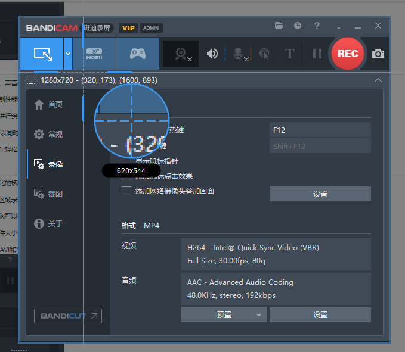The height and width of the screenshot is (352, 405).
Task: Click the AAC Advanced Audio Coding text
Action: coord(240,282)
